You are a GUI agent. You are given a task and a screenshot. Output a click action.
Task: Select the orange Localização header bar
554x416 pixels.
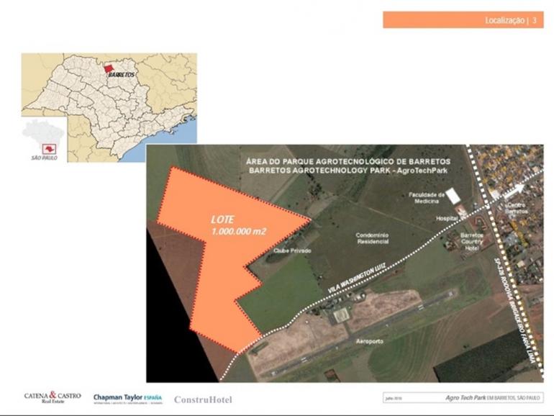[463, 20]
